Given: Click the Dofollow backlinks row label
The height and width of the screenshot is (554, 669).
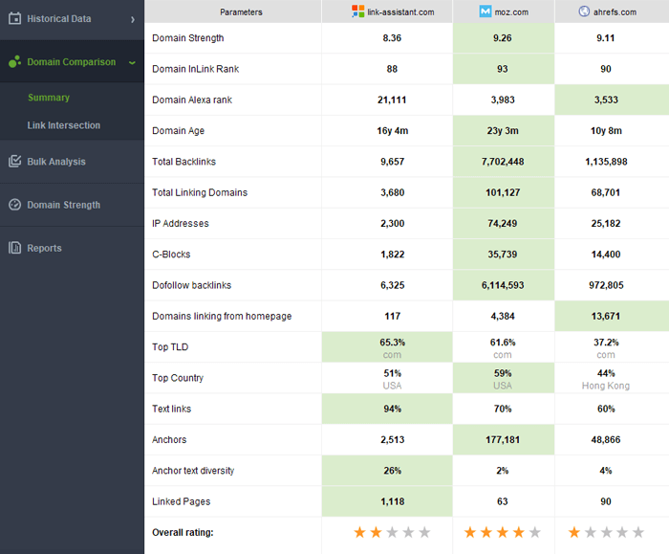Looking at the screenshot, I should pyautogui.click(x=191, y=285).
